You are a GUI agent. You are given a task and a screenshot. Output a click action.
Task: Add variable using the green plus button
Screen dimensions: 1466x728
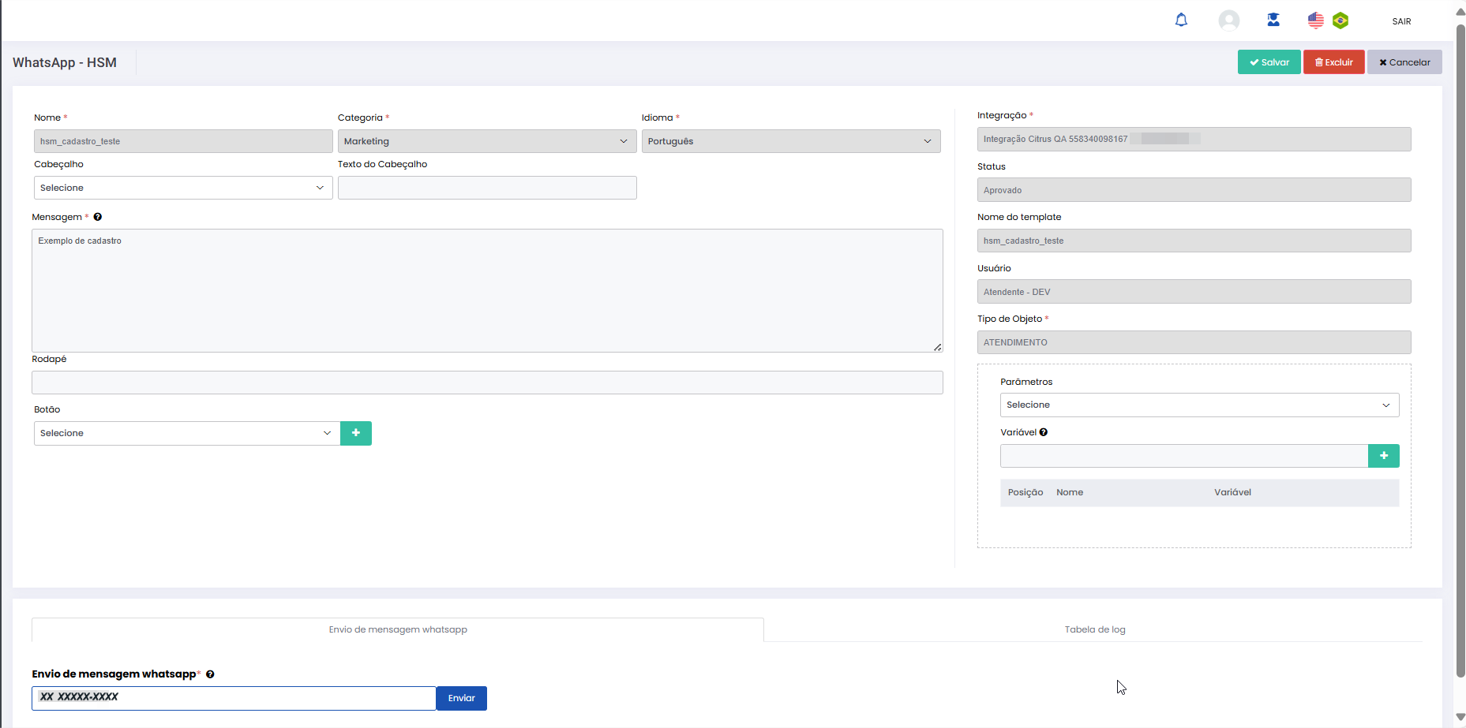click(1383, 456)
